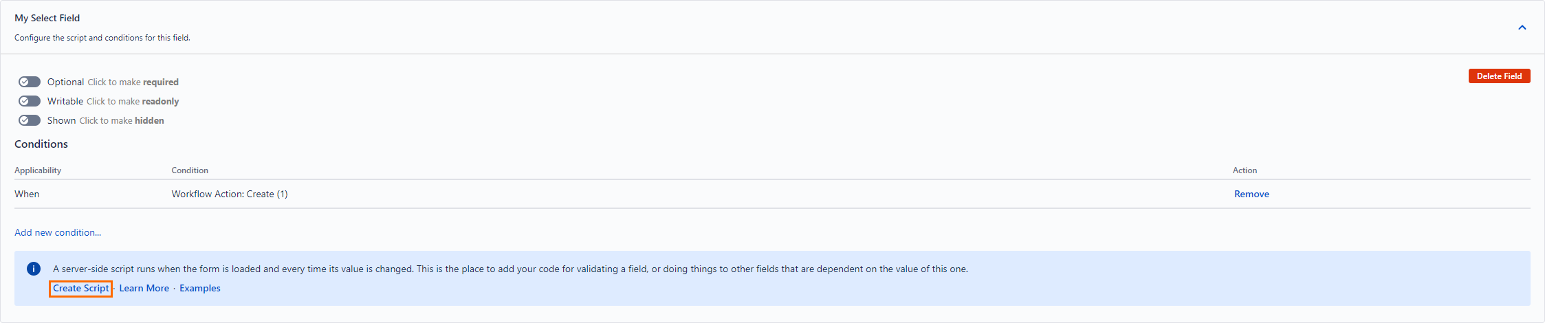
Task: Click the "Click to make required" label
Action: coord(133,82)
